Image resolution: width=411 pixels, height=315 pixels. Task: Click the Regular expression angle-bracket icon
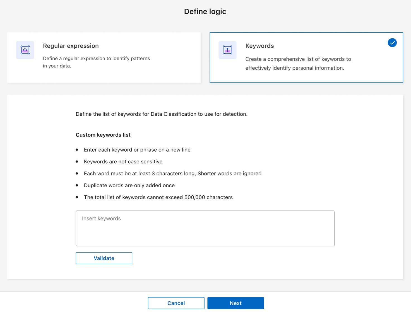pyautogui.click(x=25, y=50)
